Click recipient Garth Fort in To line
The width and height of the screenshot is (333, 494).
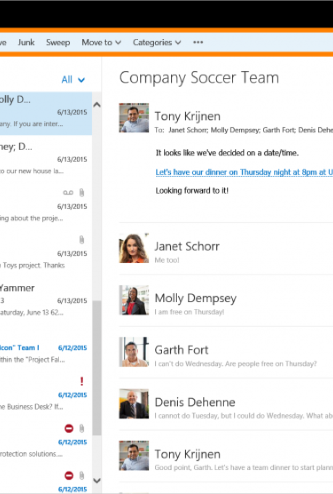pos(279,130)
